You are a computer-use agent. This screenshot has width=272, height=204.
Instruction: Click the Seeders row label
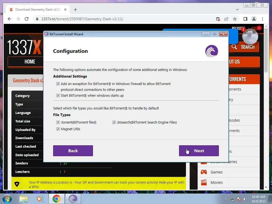(22, 163)
